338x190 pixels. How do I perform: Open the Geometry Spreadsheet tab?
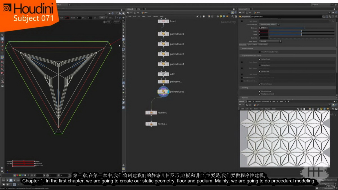pos(262,101)
